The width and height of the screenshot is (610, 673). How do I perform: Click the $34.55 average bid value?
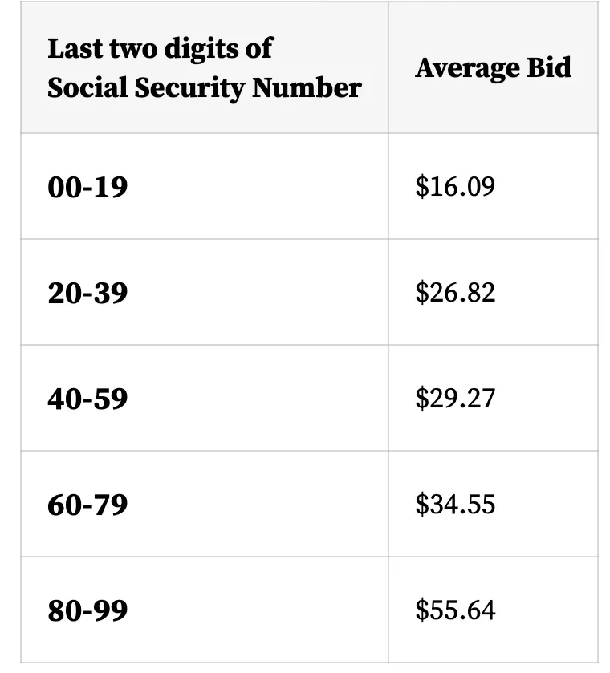[455, 505]
